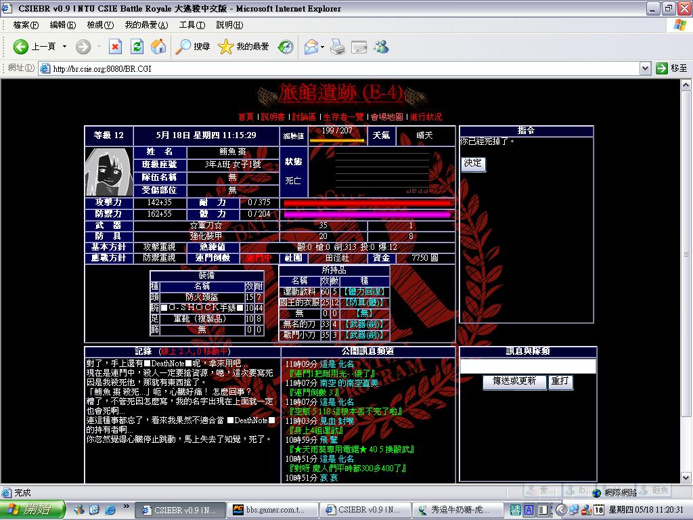The image size is (693, 520).
Task: Open the History clock icon
Action: 286,47
